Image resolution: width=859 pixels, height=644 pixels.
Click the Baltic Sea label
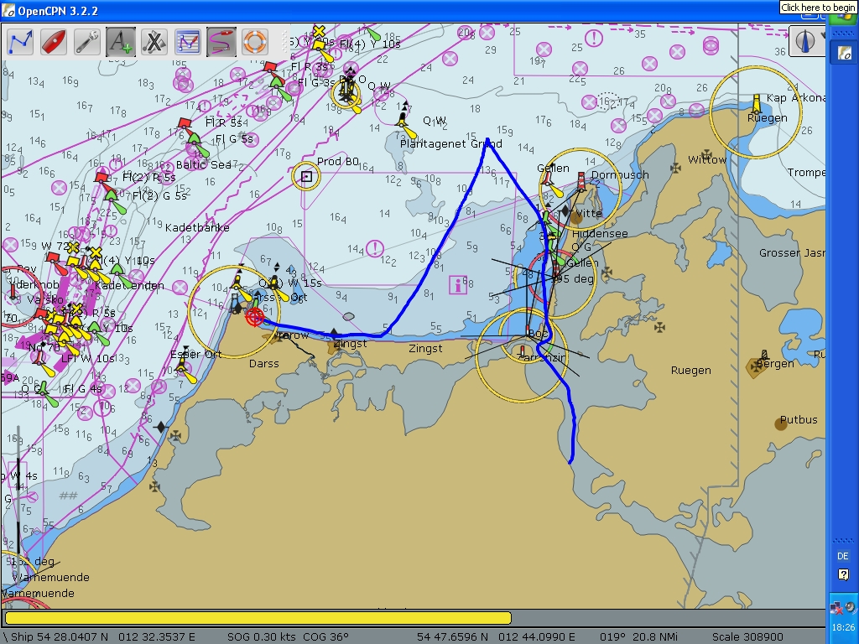coord(203,164)
